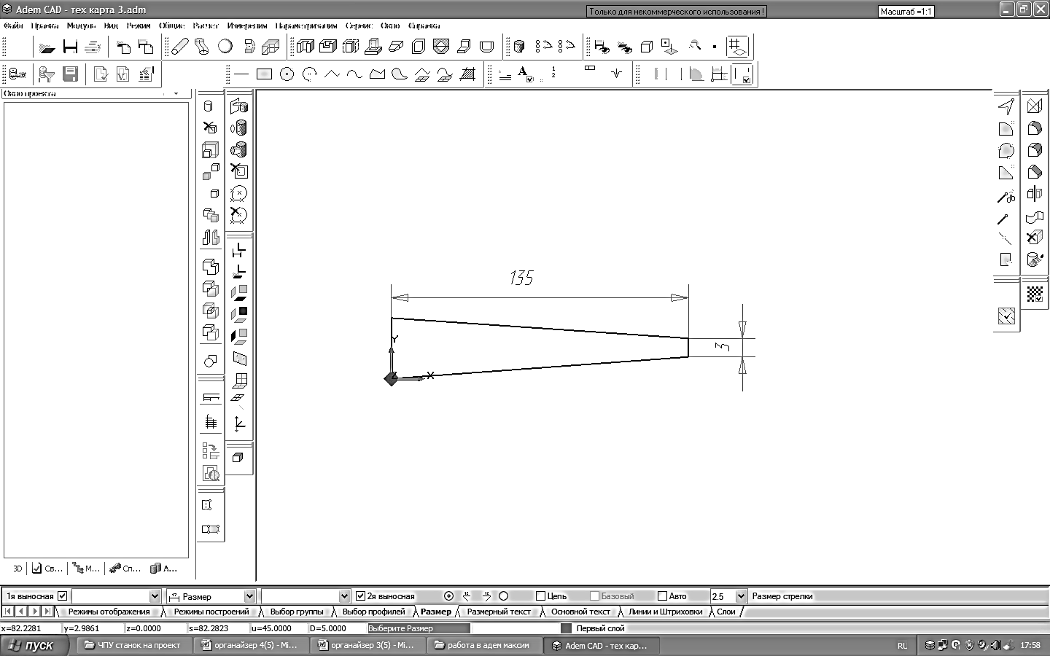Switch to the Линии и Штриховки tab
The width and height of the screenshot is (1050, 656).
tap(665, 612)
